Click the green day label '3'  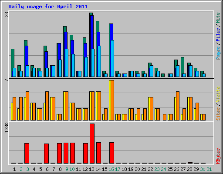click(27, 169)
